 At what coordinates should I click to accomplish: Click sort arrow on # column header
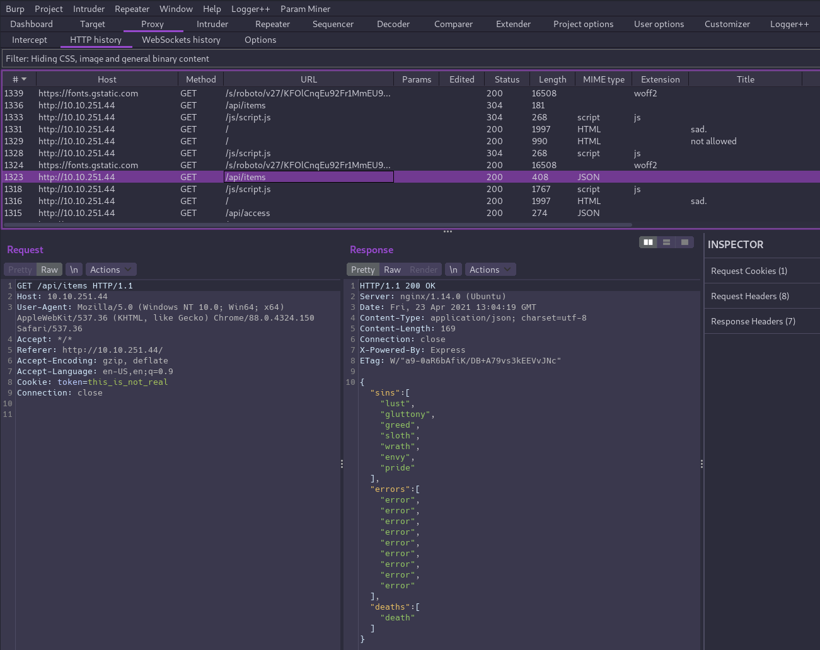point(24,79)
